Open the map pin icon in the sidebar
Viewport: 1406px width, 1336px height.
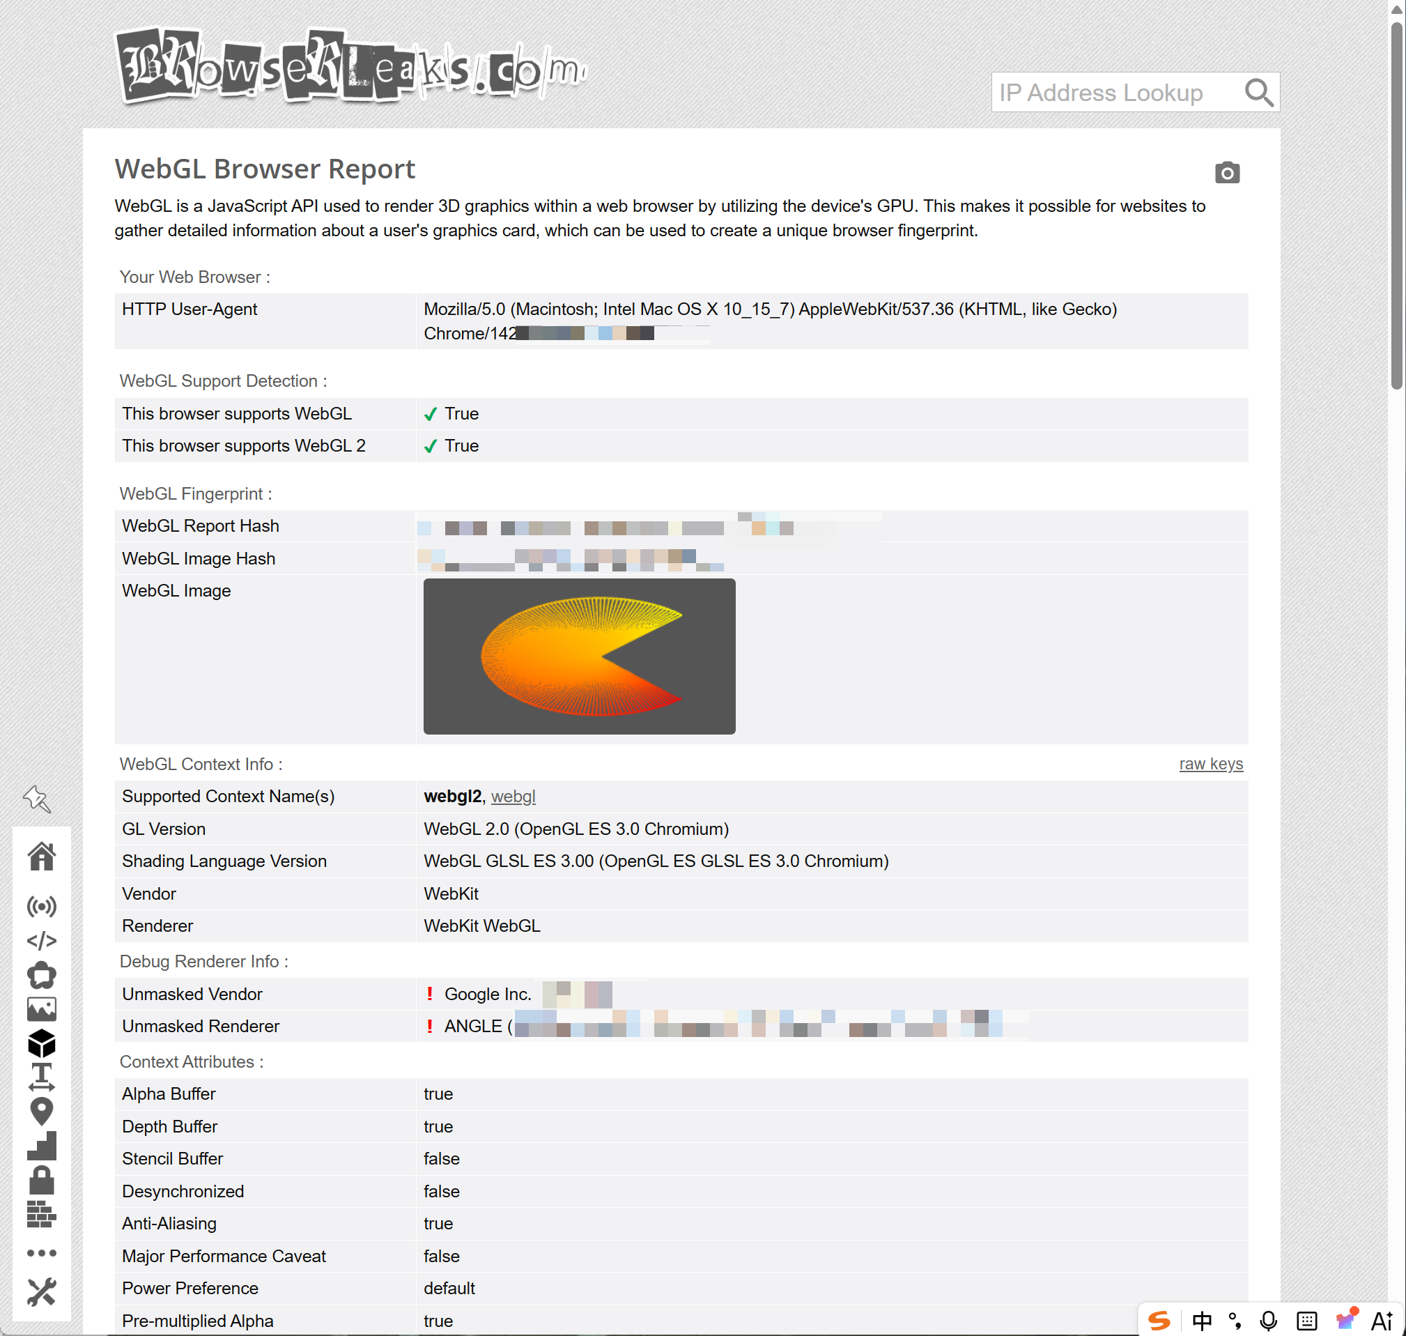41,1112
